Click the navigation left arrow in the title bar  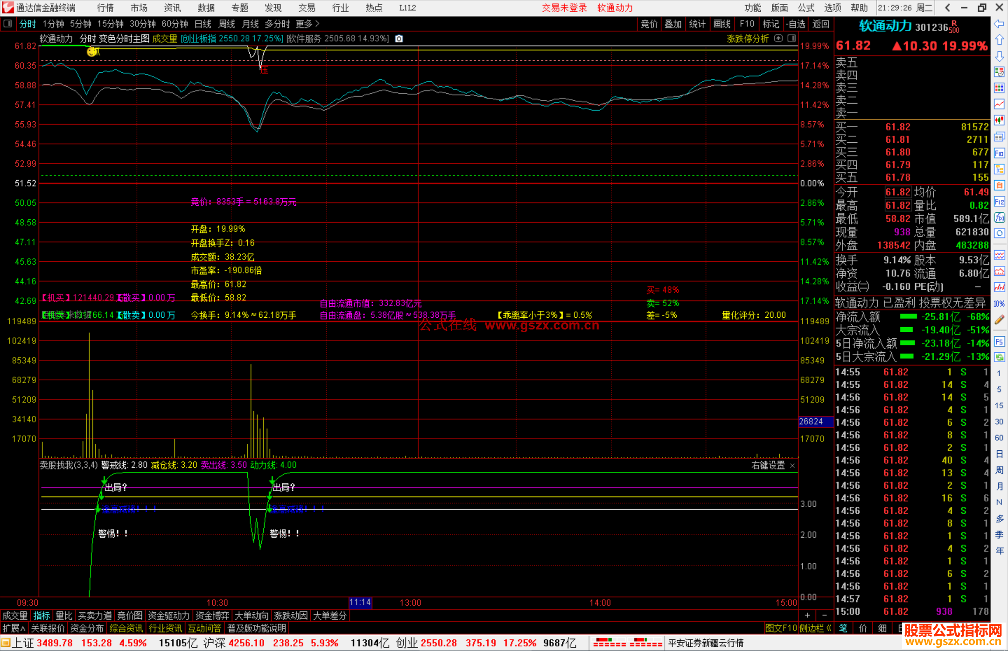point(947,7)
